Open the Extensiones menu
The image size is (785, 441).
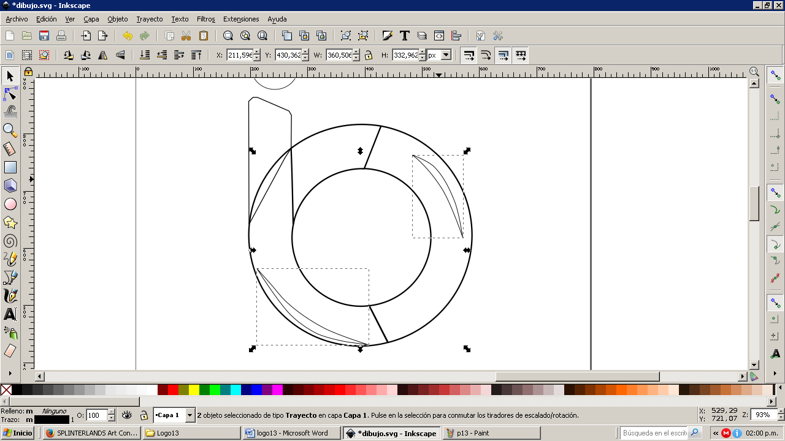(241, 19)
